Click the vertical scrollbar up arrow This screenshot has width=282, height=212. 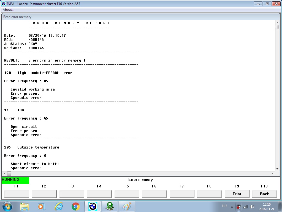point(277,22)
